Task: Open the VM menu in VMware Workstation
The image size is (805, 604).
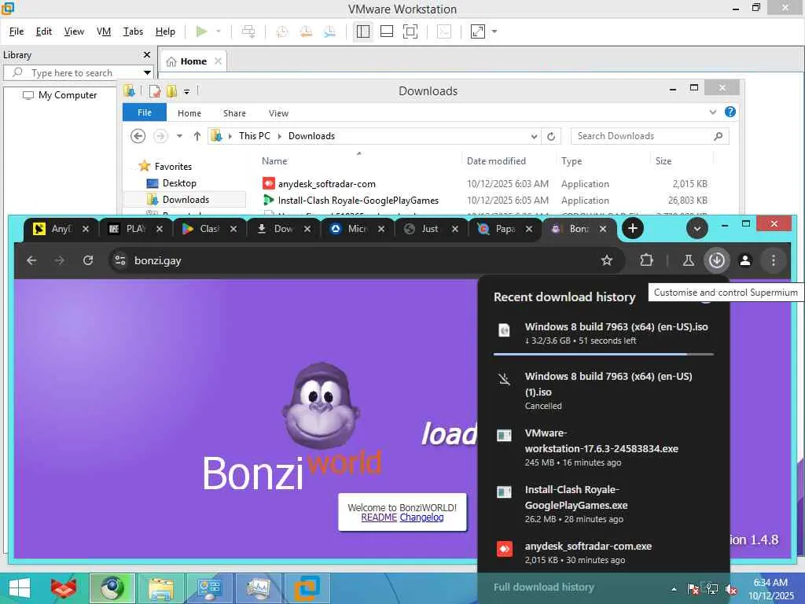Action: [104, 31]
